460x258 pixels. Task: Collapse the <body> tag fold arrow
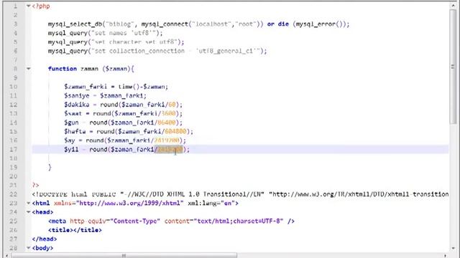coord(29,248)
